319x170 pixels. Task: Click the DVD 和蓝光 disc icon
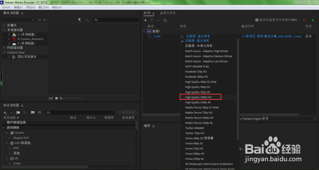[12, 143]
